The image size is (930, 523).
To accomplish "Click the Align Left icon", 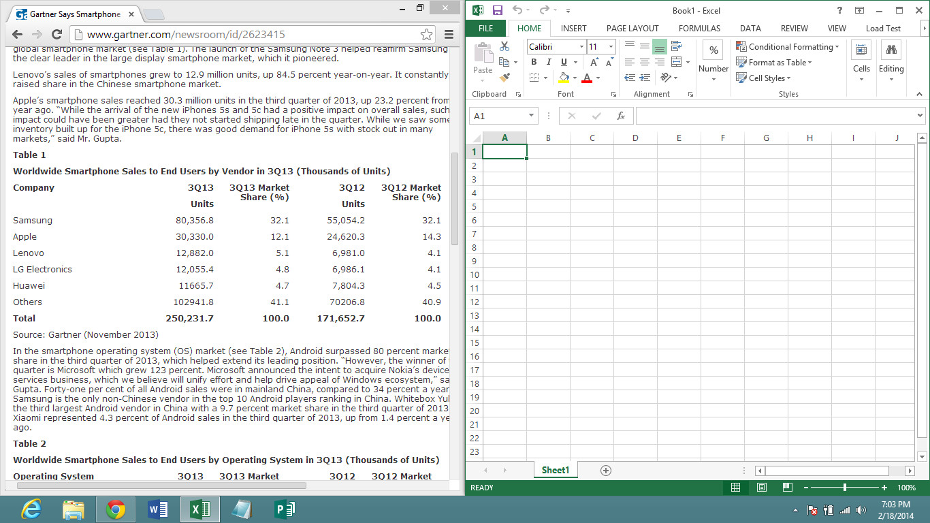I will click(x=630, y=62).
